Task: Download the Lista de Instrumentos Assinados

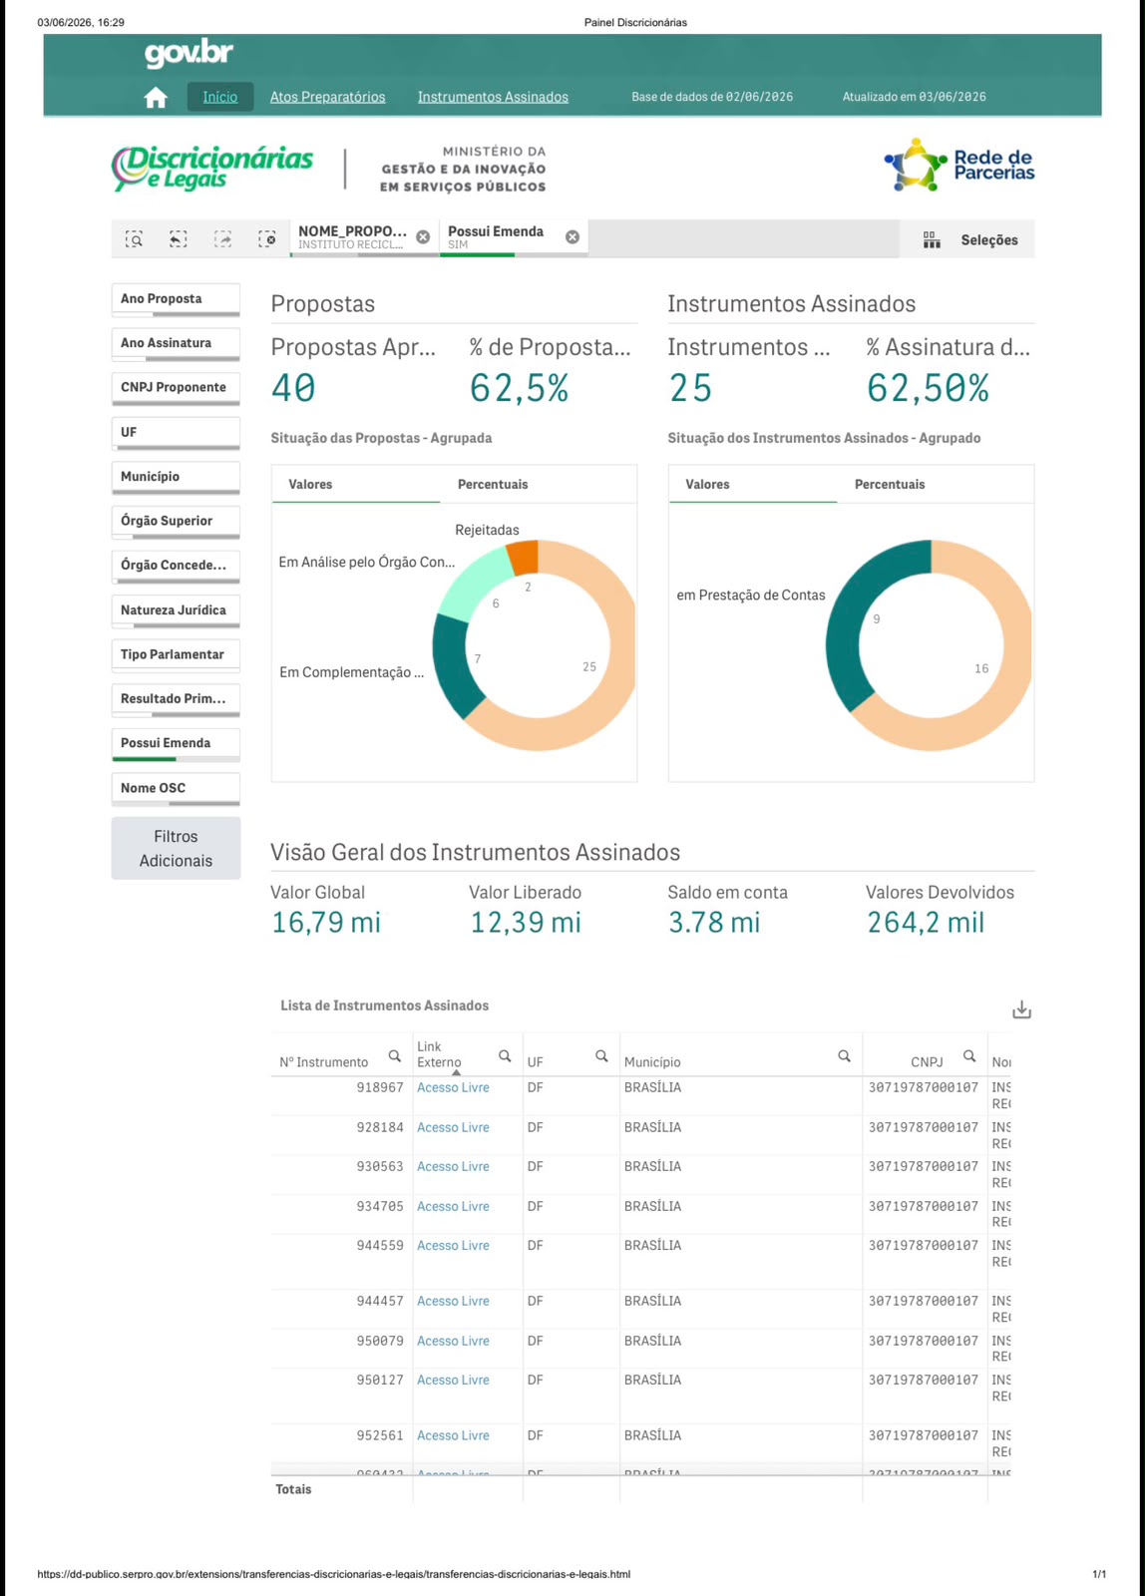Action: (x=1021, y=1009)
